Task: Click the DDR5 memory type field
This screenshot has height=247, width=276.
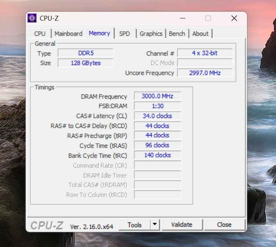Action: 86,53
